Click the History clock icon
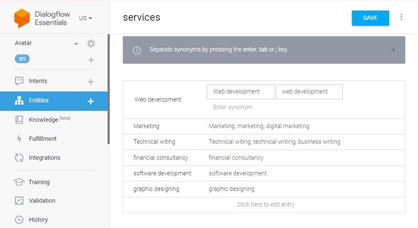The height and width of the screenshot is (228, 418). pos(19,220)
